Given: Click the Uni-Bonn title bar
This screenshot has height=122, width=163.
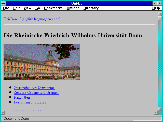Looking at the screenshot, I should pos(79,3).
